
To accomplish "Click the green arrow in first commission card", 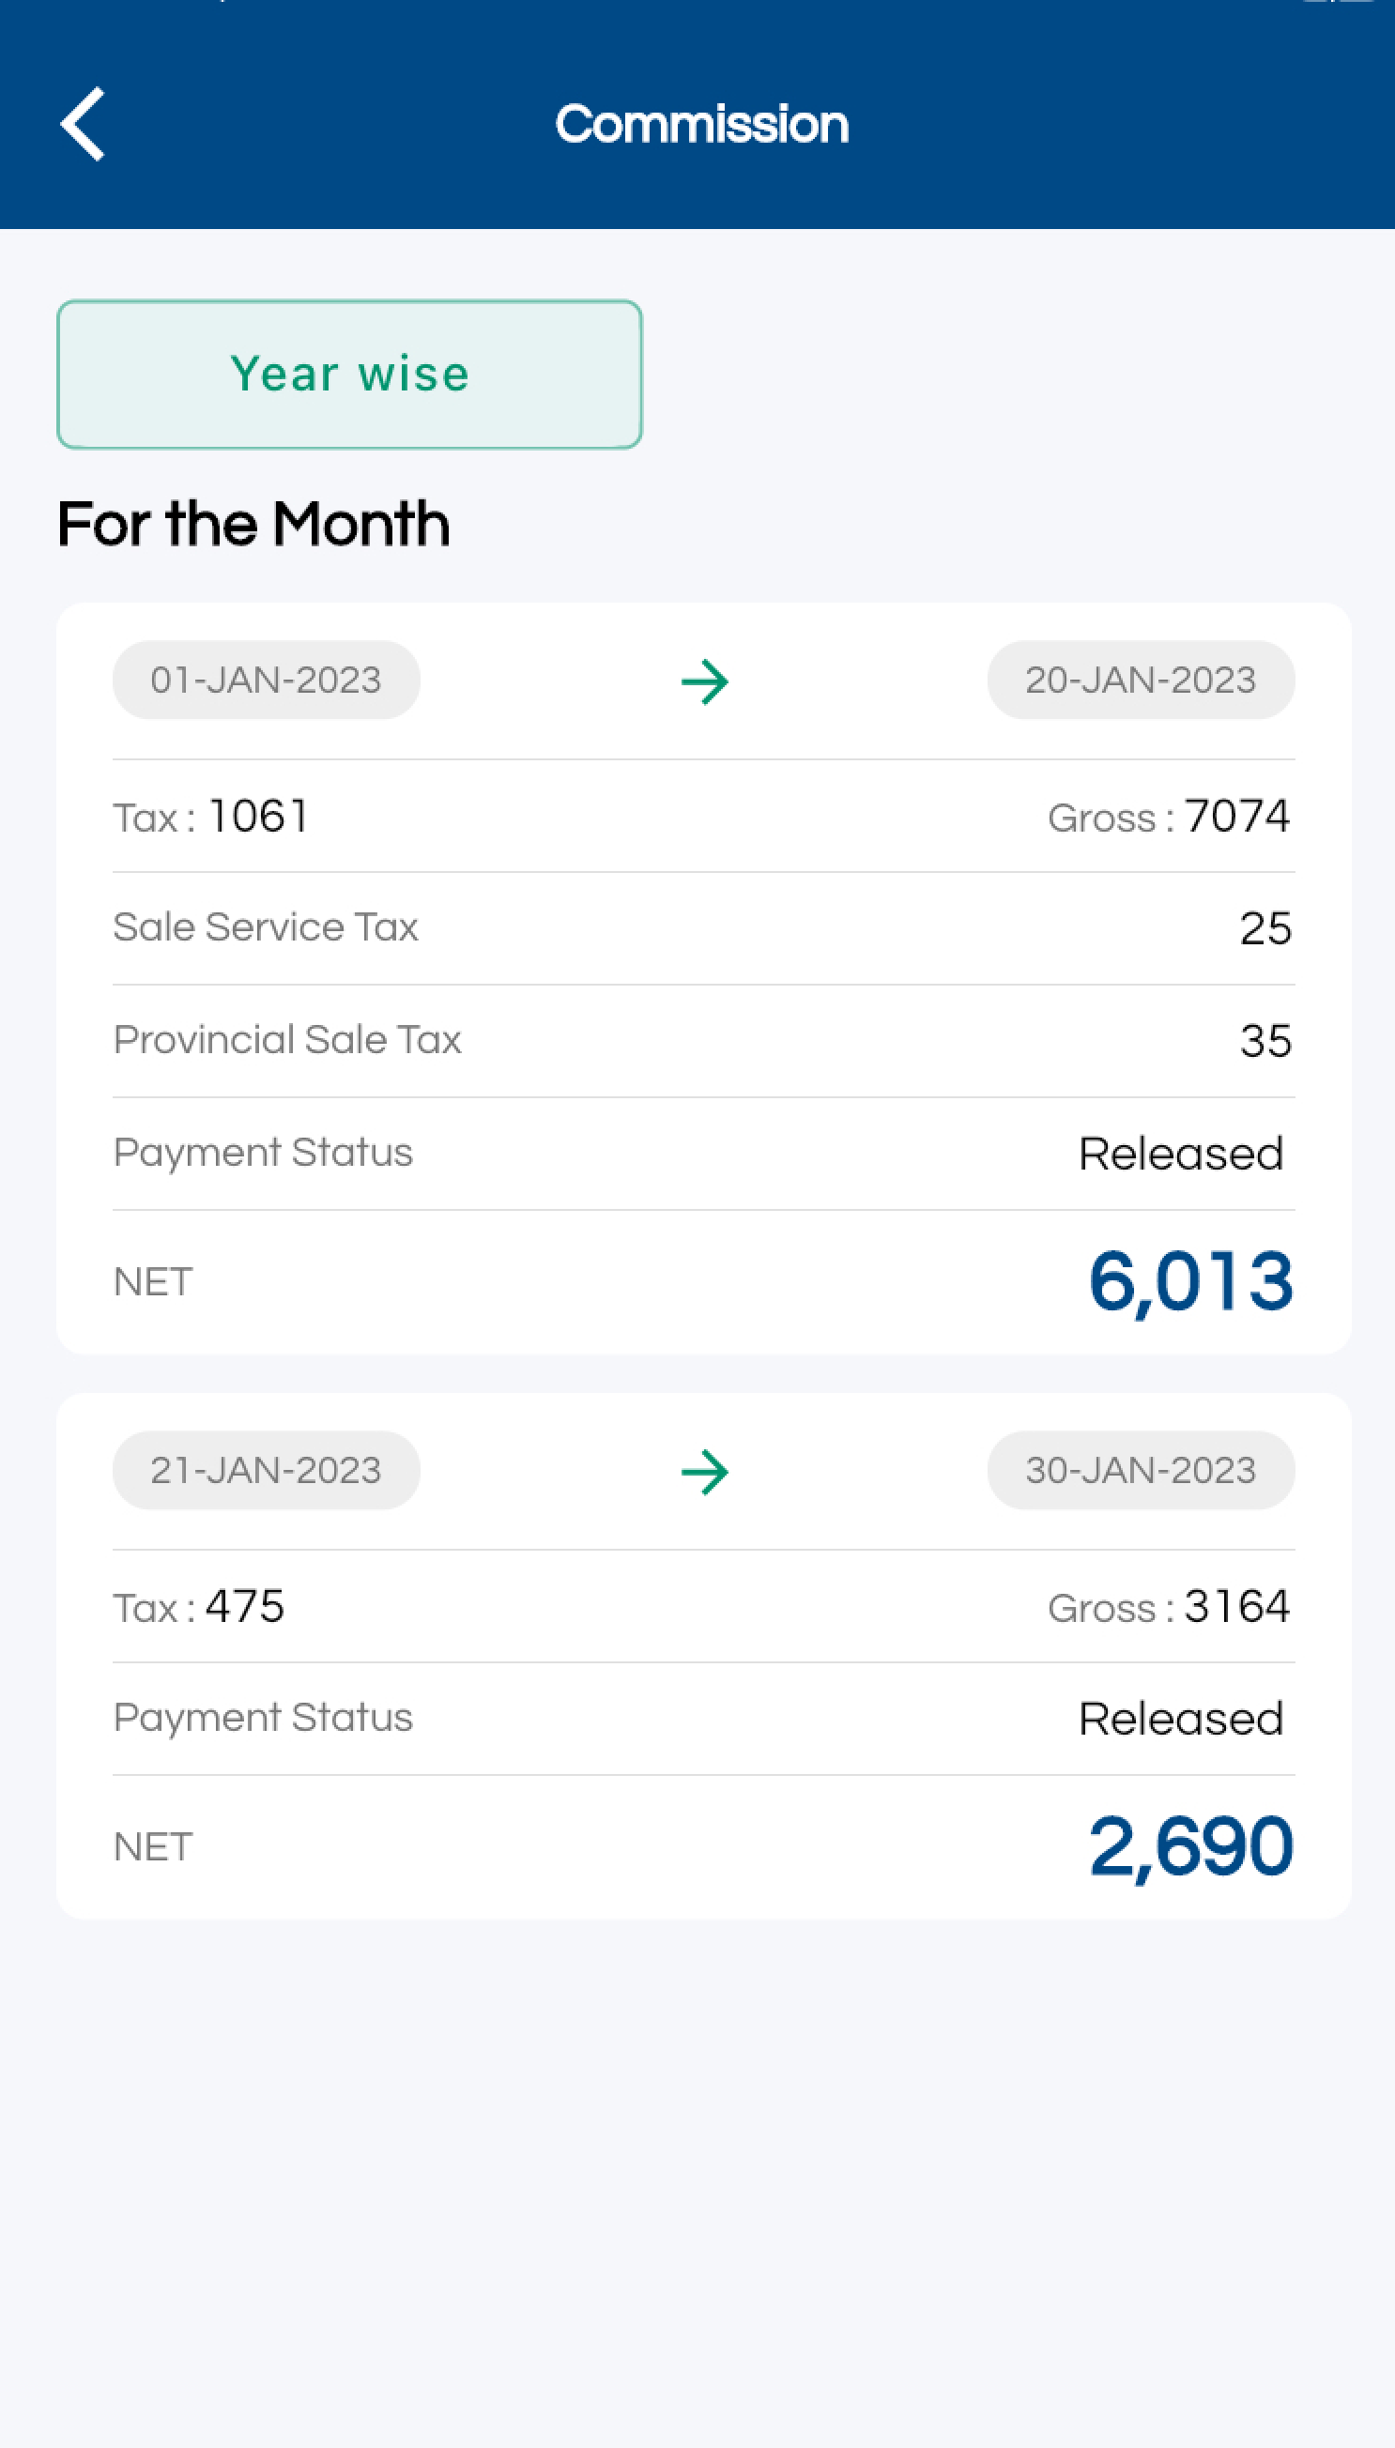I will pyautogui.click(x=704, y=681).
